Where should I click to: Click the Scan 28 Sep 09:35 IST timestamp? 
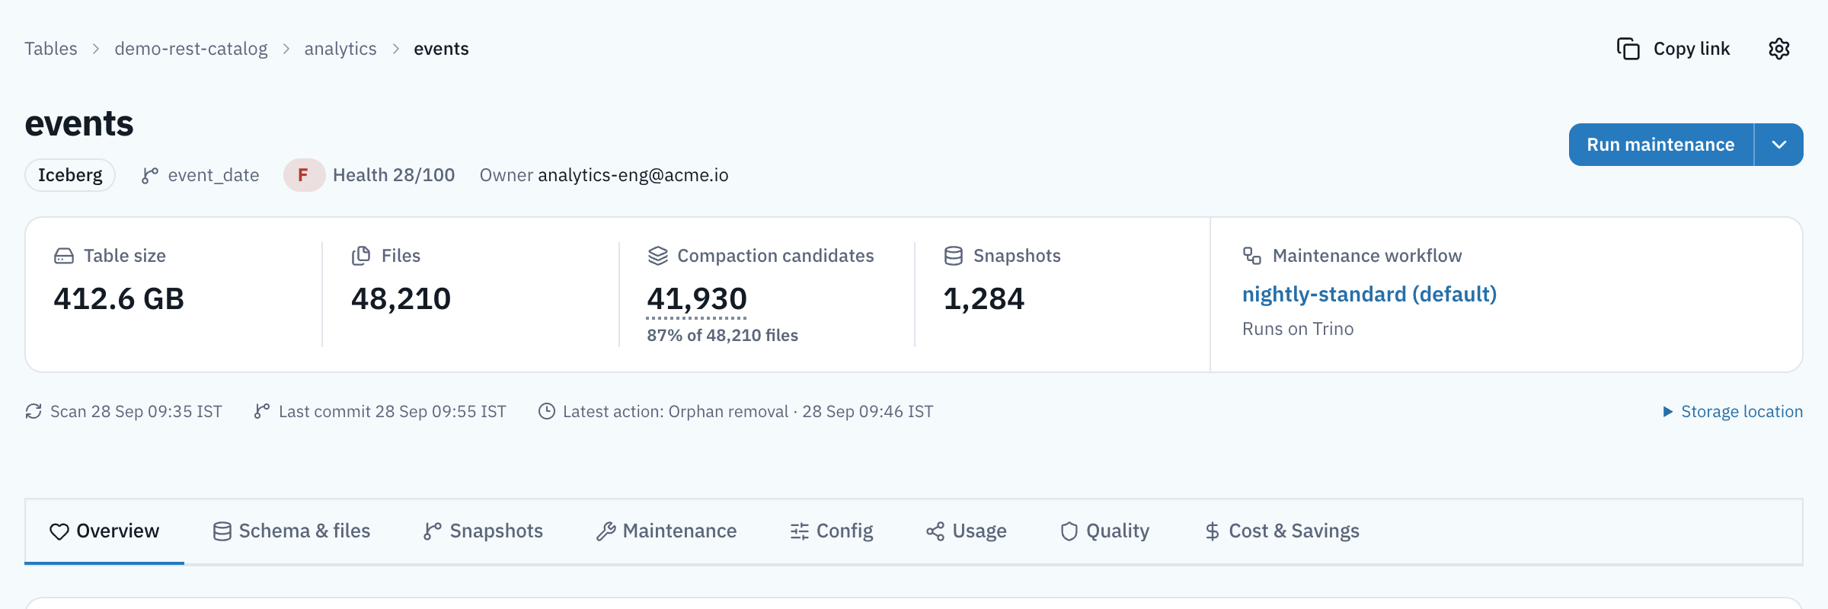(136, 412)
